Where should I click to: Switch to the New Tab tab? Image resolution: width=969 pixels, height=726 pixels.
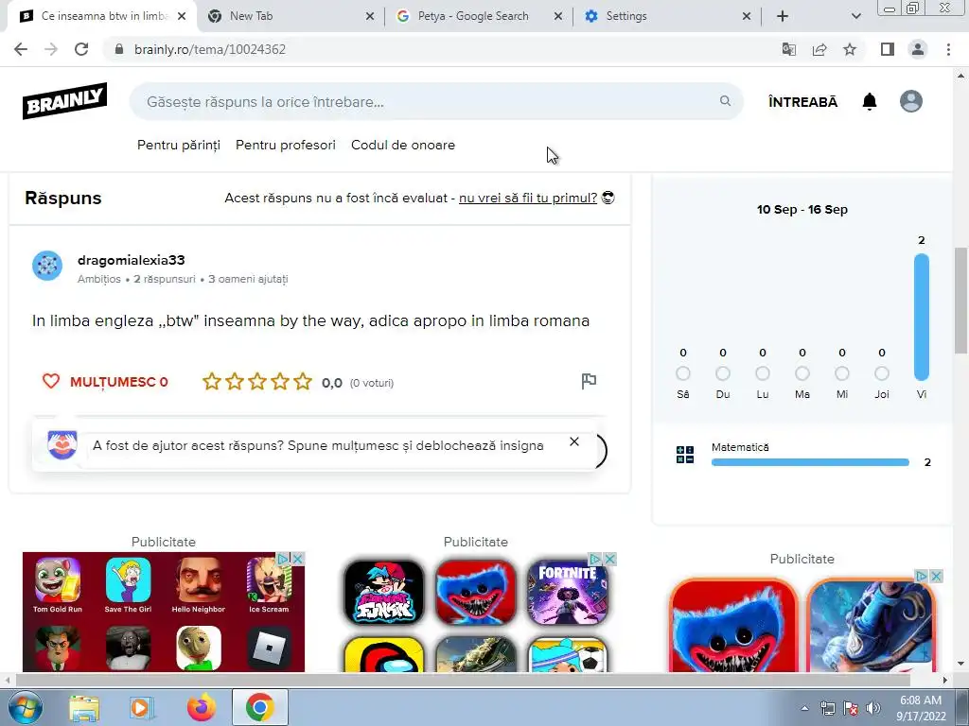click(x=291, y=16)
